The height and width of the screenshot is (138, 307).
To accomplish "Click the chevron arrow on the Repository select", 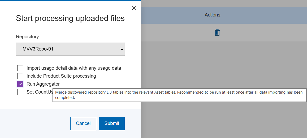I will [x=122, y=49].
